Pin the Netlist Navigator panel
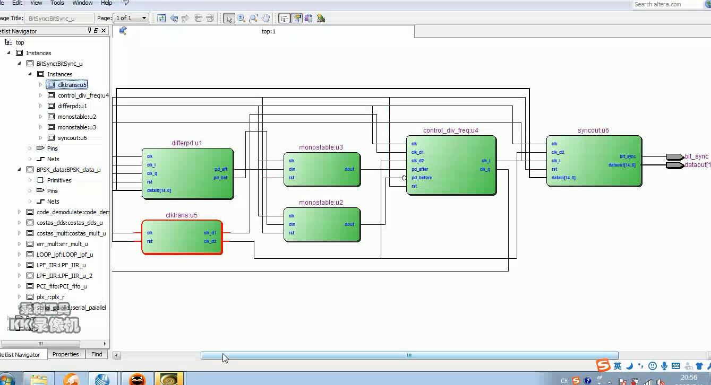The height and width of the screenshot is (385, 711). [90, 31]
